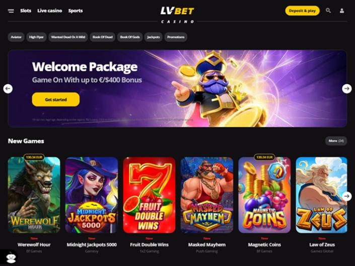355x266 pixels.
Task: Click the Get started button
Action: [x=56, y=99]
